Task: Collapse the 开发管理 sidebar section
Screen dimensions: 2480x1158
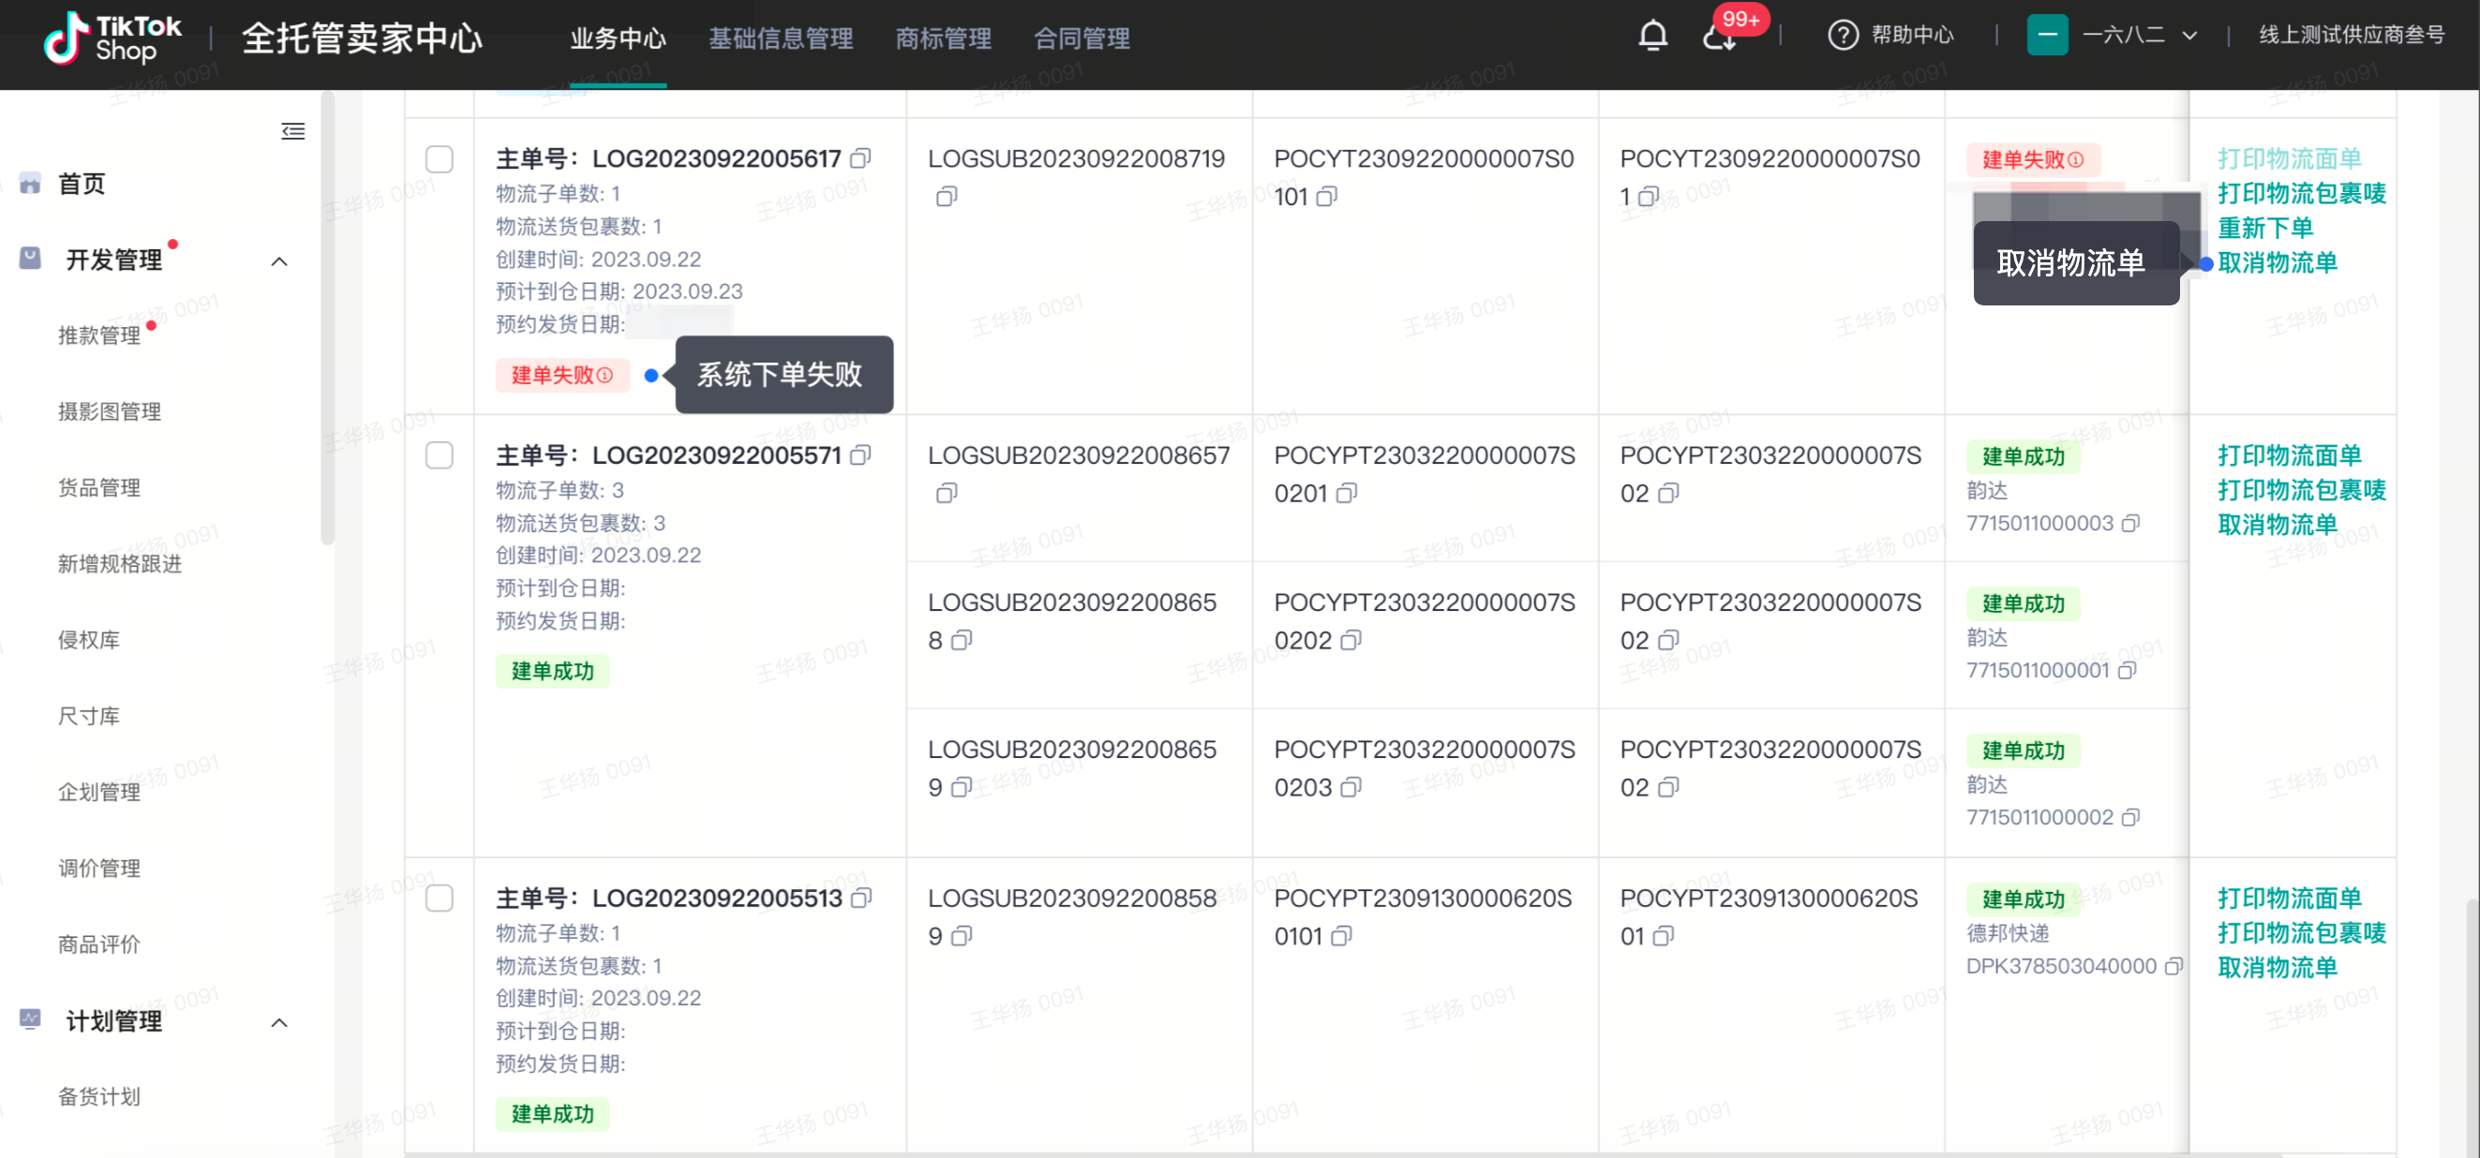Action: click(279, 260)
